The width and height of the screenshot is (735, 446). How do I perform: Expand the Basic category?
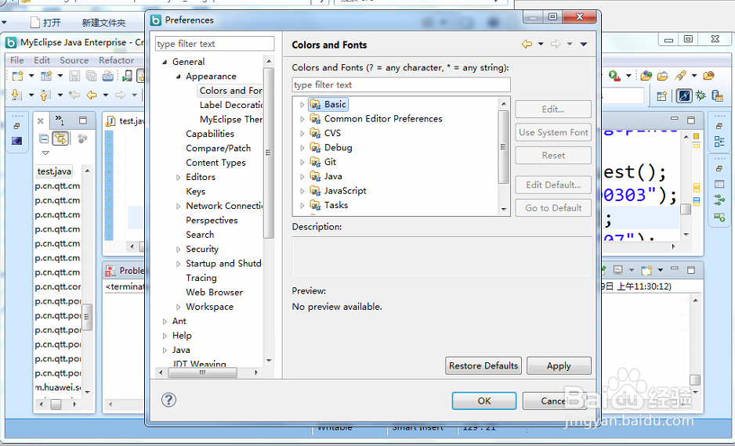[x=302, y=104]
